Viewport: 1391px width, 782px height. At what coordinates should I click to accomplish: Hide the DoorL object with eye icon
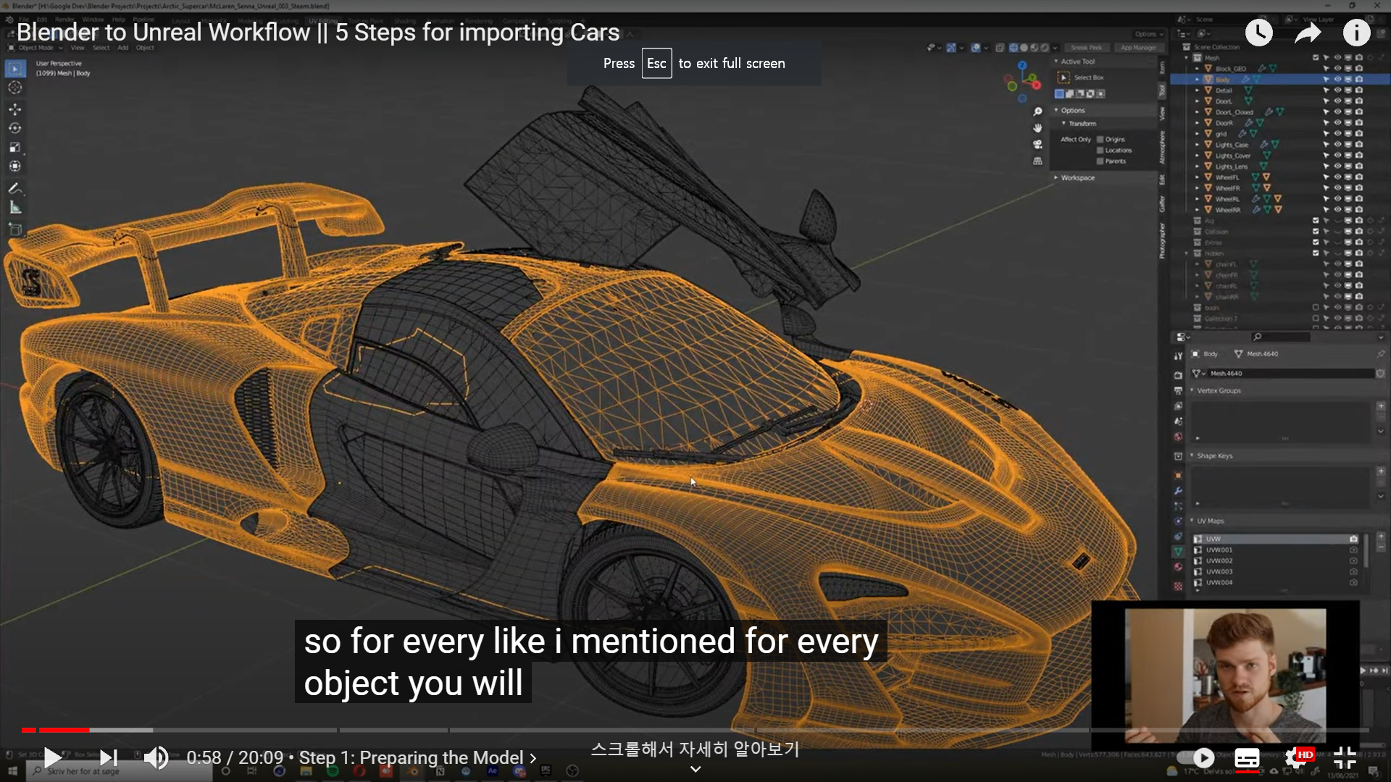(x=1337, y=101)
